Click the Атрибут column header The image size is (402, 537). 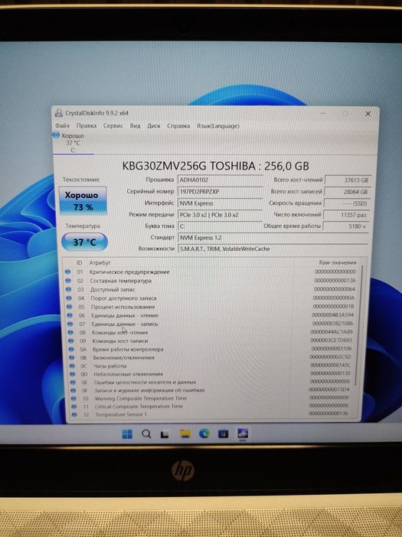pos(100,262)
